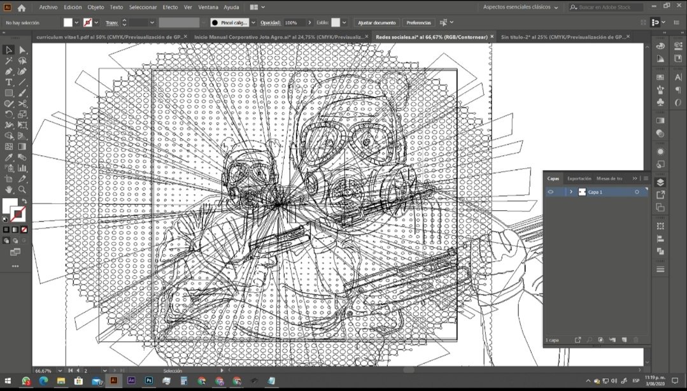Select the Rectangle tool
The image size is (687, 391).
coord(9,93)
